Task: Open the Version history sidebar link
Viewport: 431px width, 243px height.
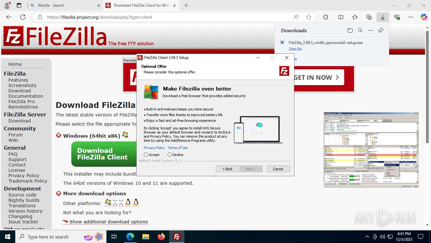Action: [x=25, y=211]
